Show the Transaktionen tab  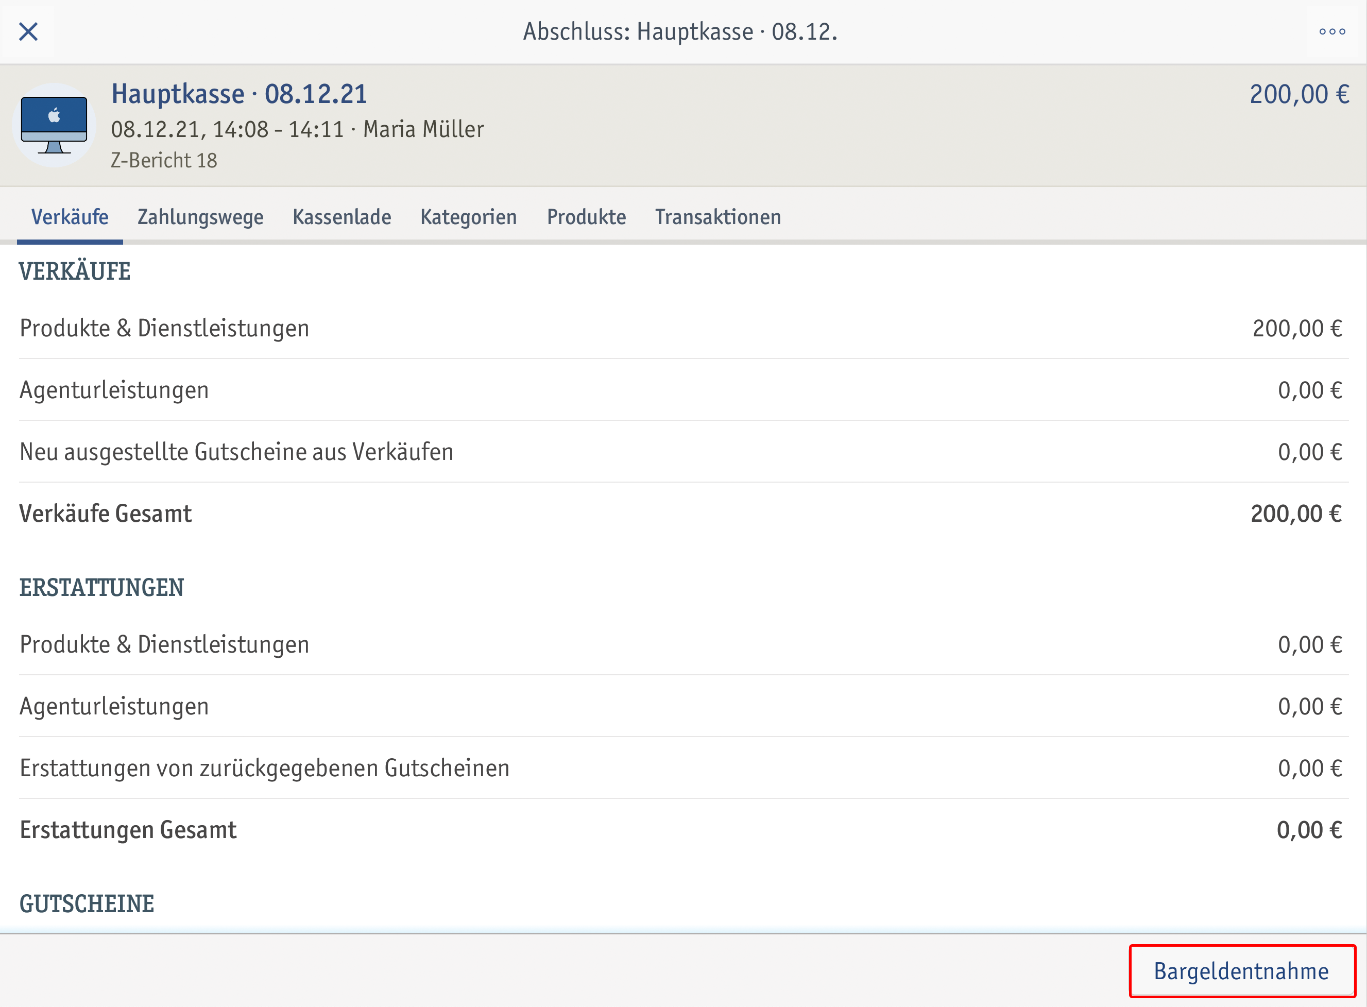pos(718,217)
